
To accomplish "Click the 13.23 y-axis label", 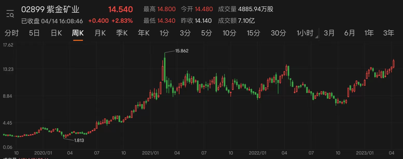I will (x=8, y=69).
